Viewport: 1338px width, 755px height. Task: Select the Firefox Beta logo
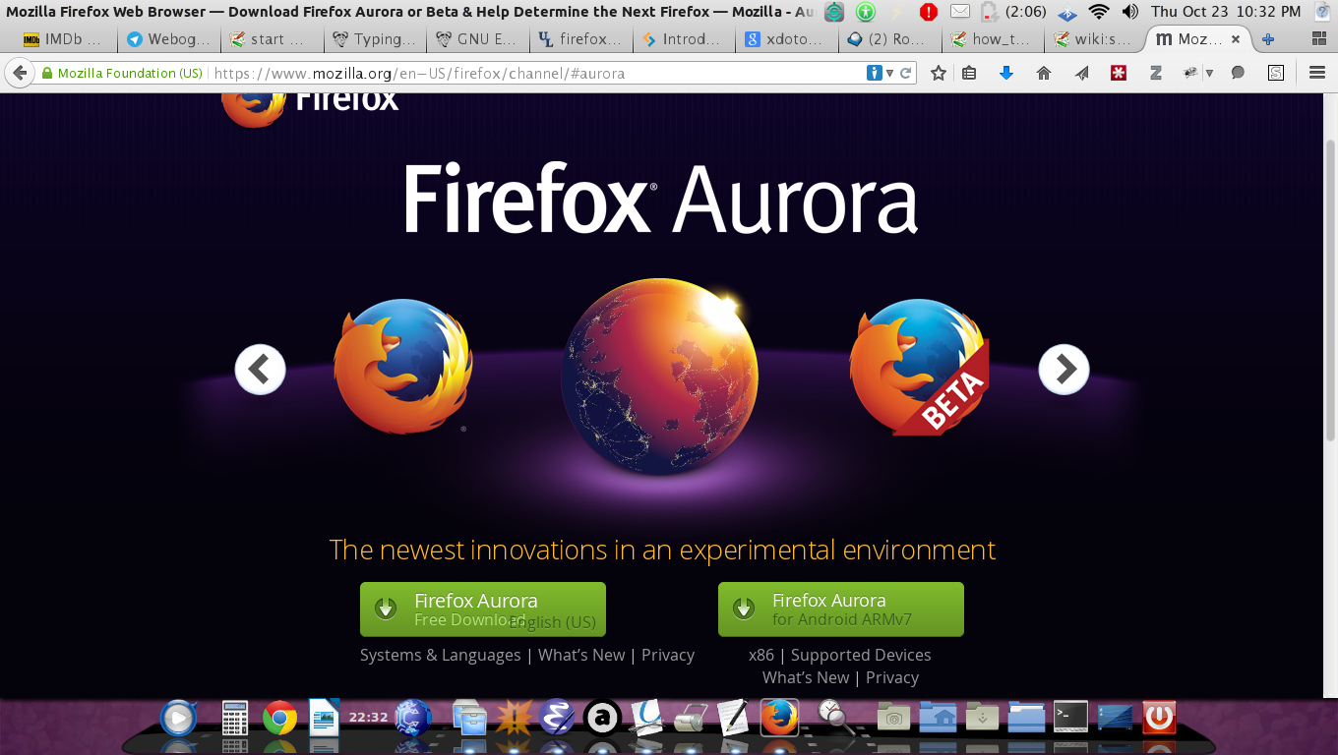click(x=919, y=368)
